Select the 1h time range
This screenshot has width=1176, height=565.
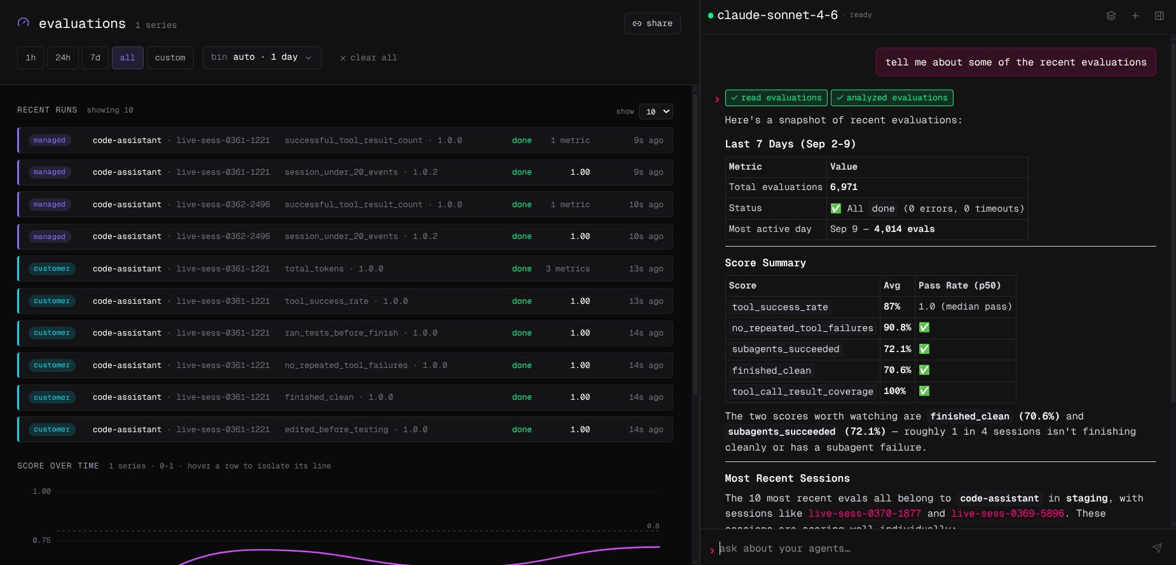pyautogui.click(x=31, y=58)
